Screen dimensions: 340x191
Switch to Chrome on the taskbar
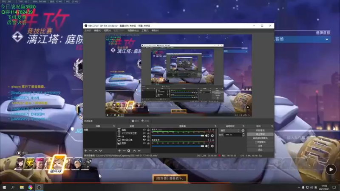[x=30, y=187]
